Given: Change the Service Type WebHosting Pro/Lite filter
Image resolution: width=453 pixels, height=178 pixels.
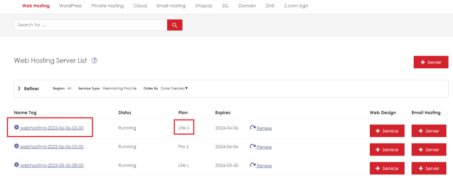Looking at the screenshot, I should pos(119,89).
